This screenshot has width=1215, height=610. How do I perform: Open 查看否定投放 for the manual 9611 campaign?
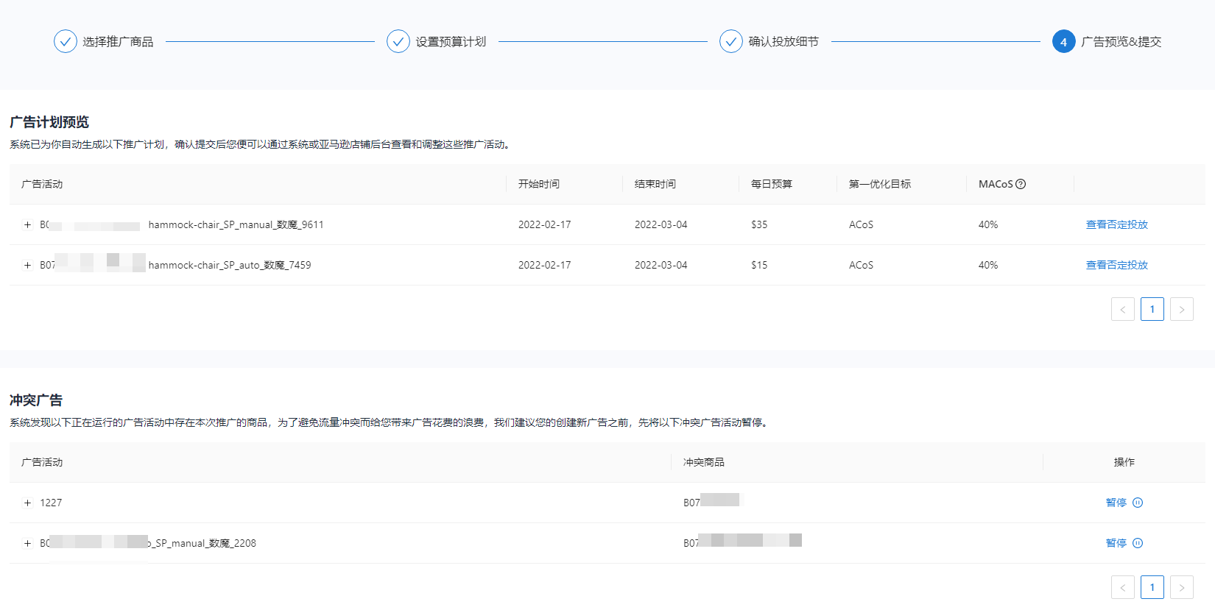[x=1116, y=224]
